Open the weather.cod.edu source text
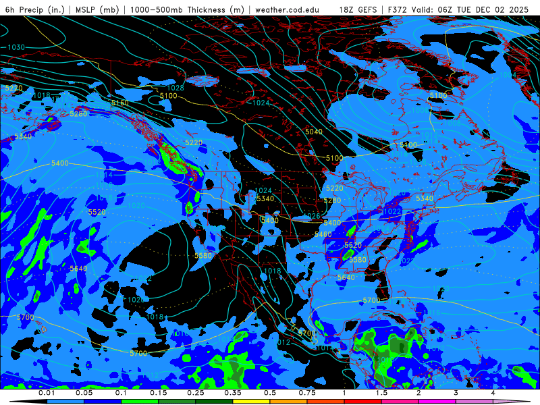 pyautogui.click(x=287, y=9)
